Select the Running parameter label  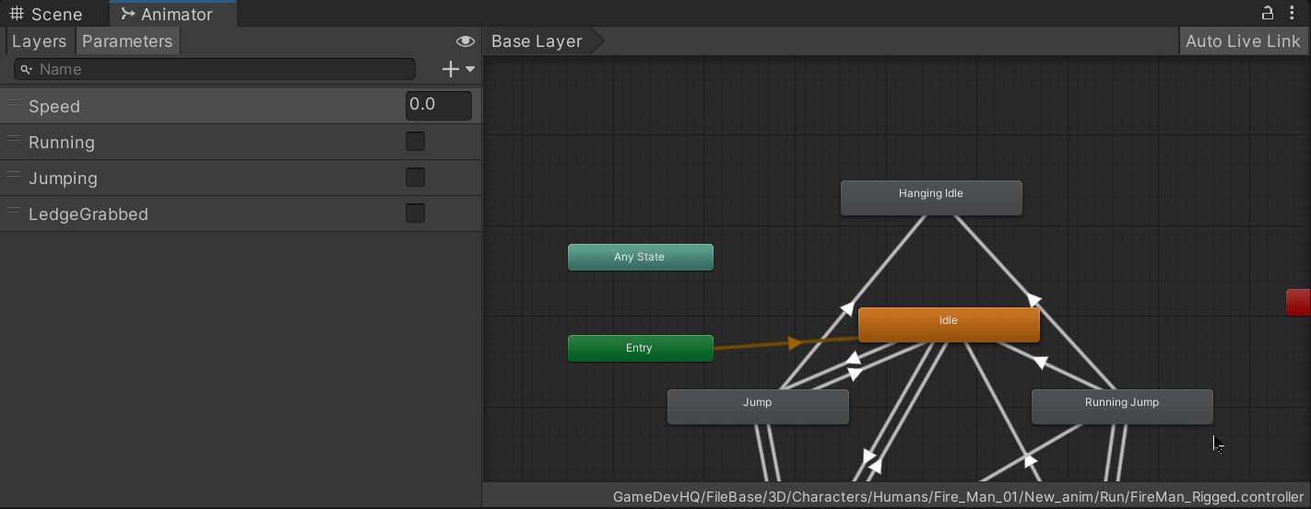pyautogui.click(x=62, y=143)
